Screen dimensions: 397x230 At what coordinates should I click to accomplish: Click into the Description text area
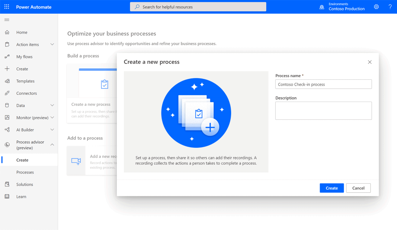(324, 111)
